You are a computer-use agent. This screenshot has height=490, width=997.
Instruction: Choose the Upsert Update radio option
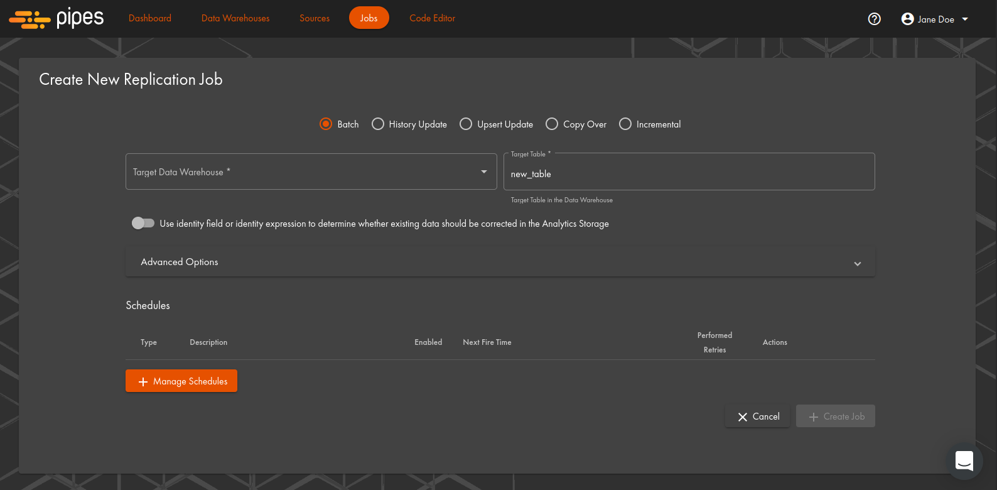(x=466, y=124)
